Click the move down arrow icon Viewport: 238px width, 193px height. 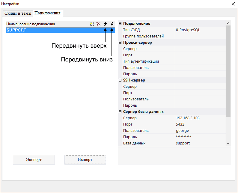112,24
